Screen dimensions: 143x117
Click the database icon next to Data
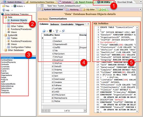(x=6, y=17)
